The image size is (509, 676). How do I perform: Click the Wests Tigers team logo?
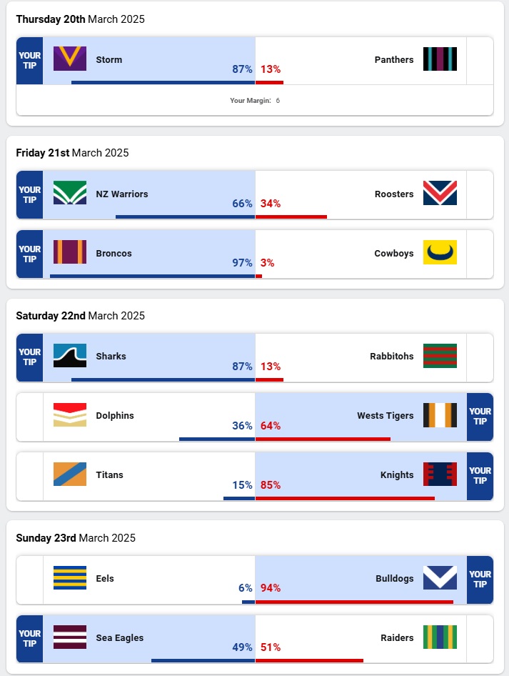click(440, 415)
